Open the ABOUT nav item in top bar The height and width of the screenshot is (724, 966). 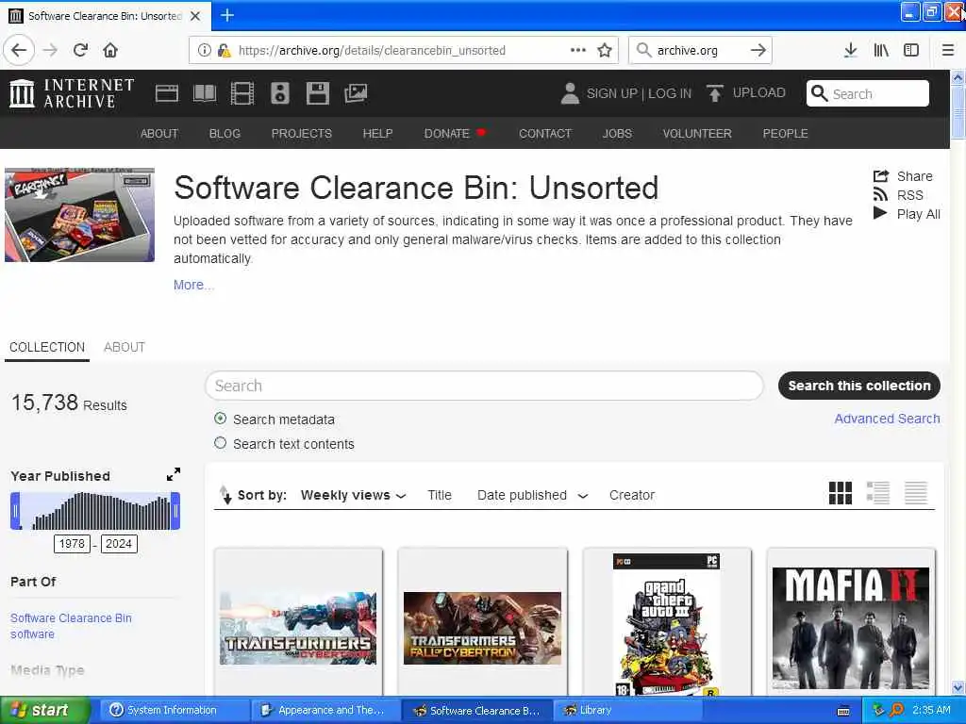click(x=158, y=134)
